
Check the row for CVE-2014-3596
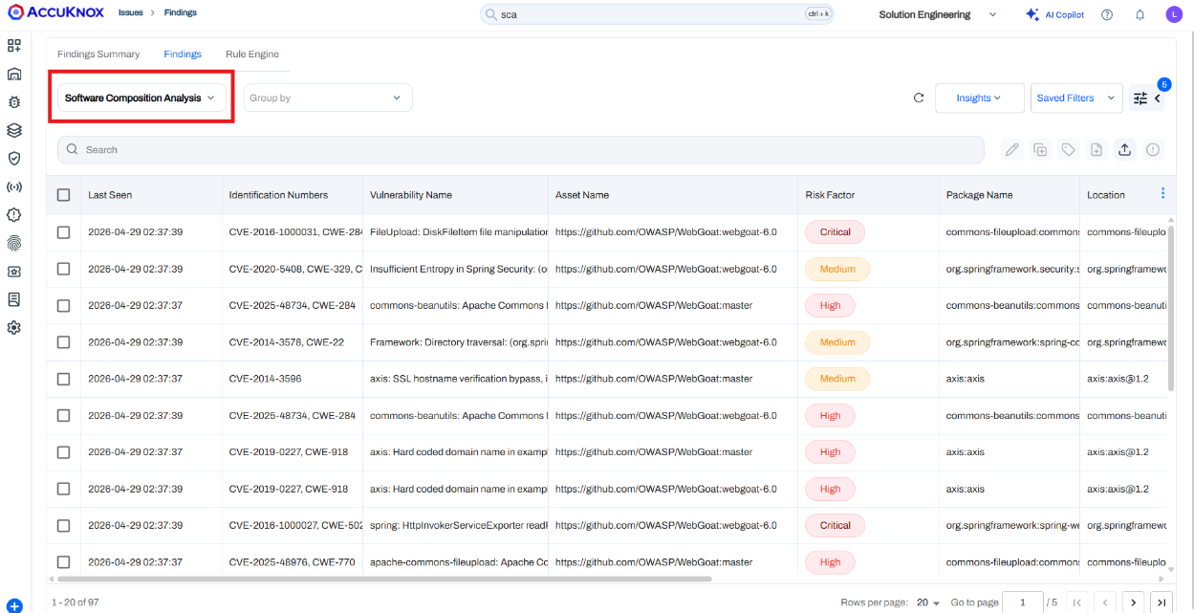pos(64,379)
